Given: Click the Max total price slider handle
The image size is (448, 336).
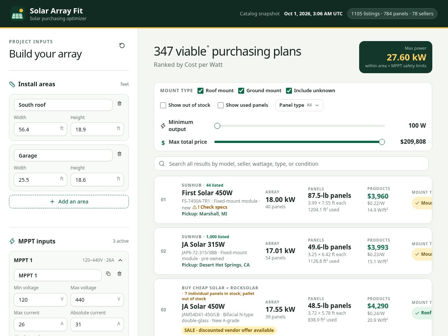Looking at the screenshot, I should (382, 142).
